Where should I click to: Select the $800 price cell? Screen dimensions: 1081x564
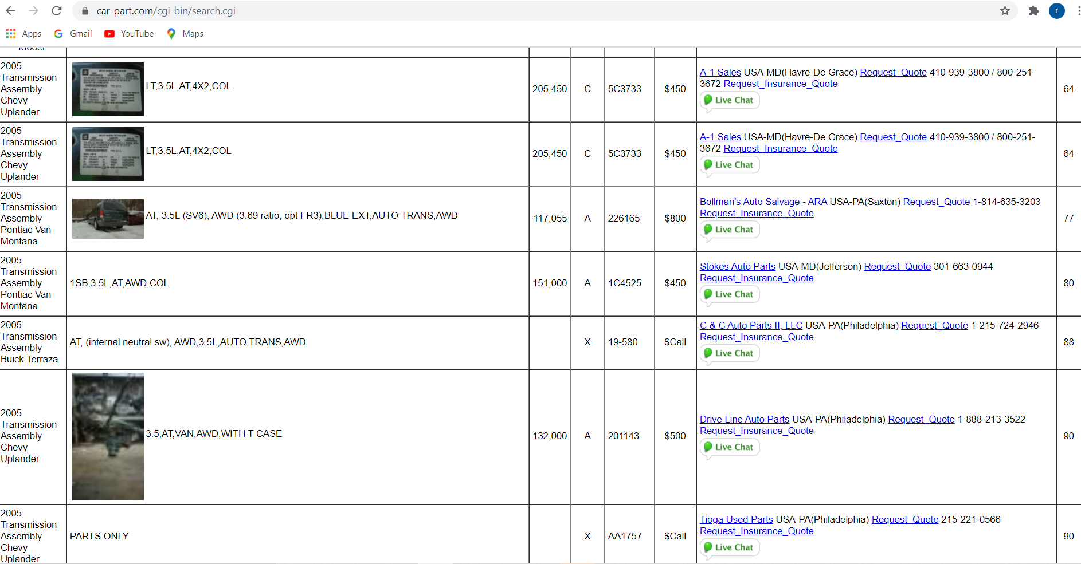(x=675, y=218)
